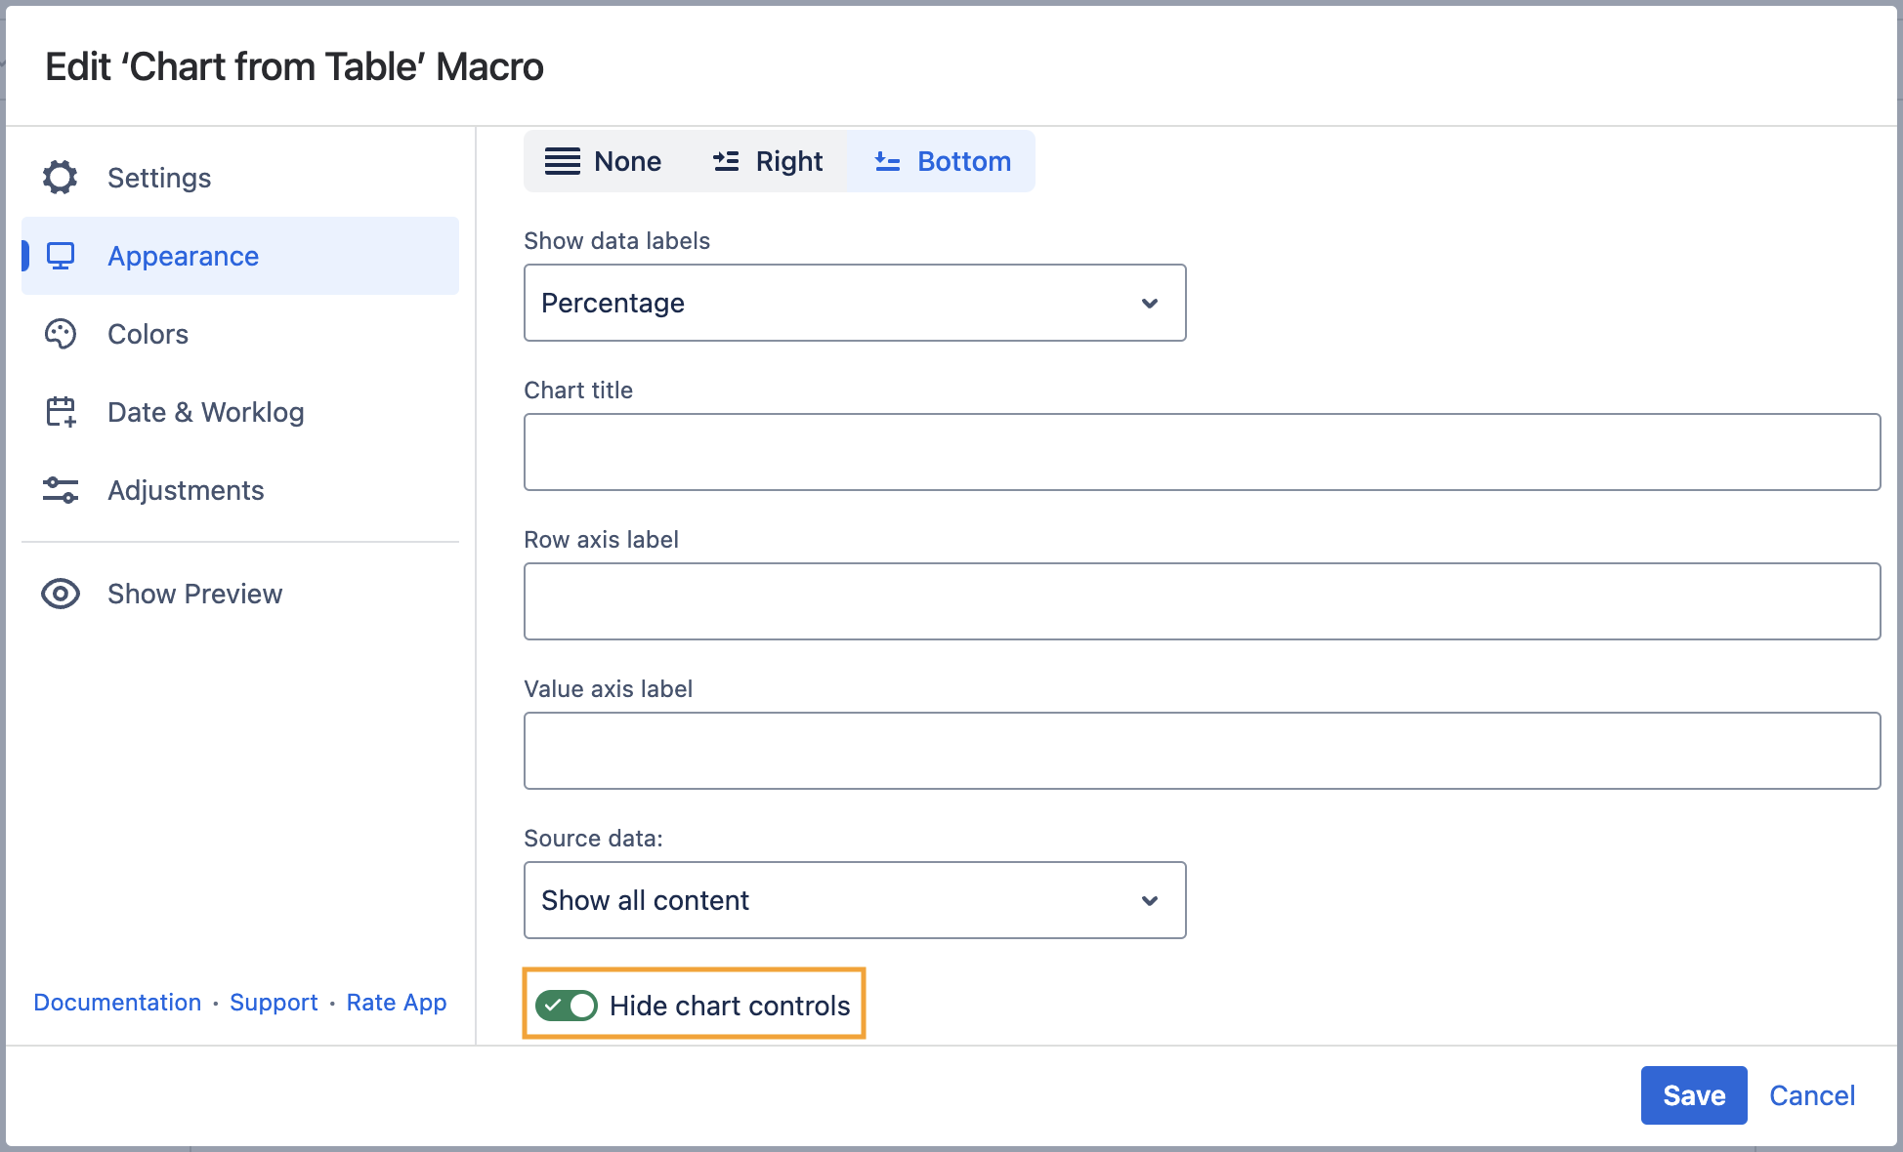The image size is (1903, 1152).
Task: Click into the Chart title field
Action: pyautogui.click(x=1202, y=452)
